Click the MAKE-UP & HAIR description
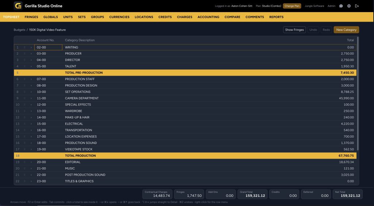The height and width of the screenshot is (206, 374). [77, 117]
